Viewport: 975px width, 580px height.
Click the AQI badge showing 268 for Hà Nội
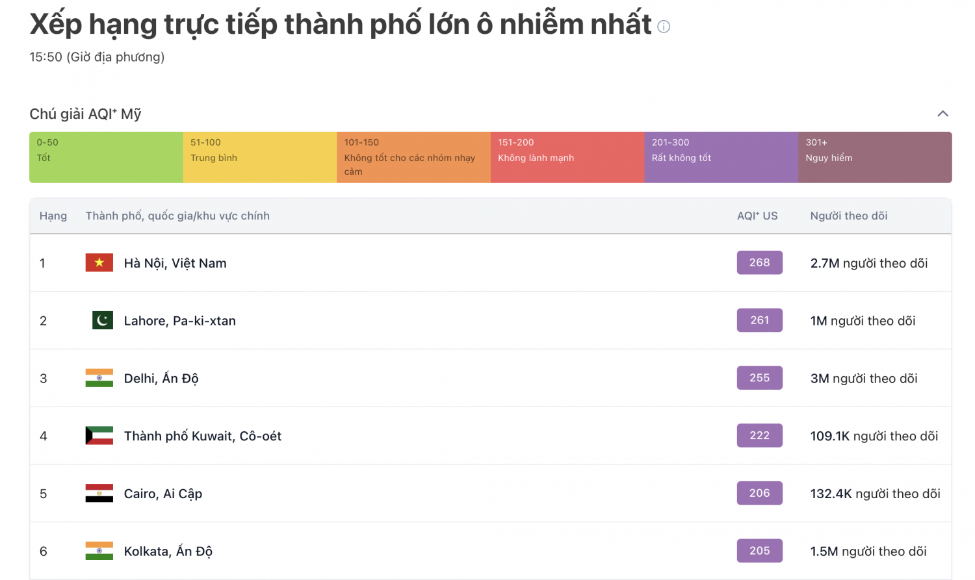(x=759, y=262)
